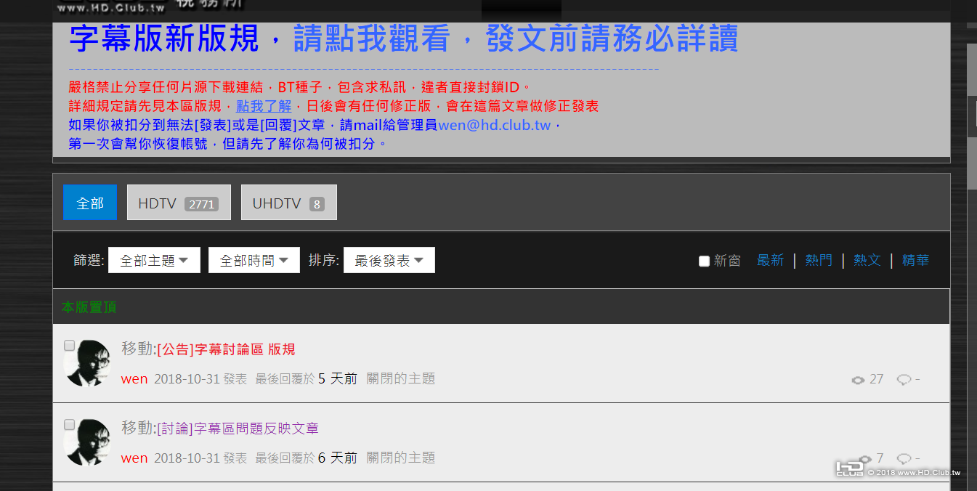Switch to the UHDTV tab
Viewport: 977px width, 491px height.
(288, 202)
